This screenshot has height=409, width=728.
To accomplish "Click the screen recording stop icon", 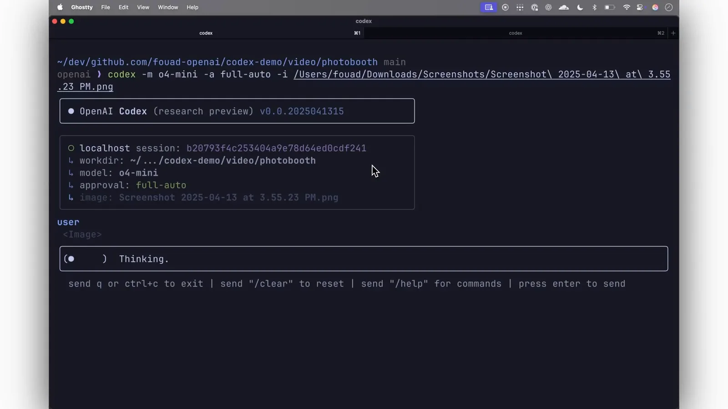I will (x=505, y=7).
